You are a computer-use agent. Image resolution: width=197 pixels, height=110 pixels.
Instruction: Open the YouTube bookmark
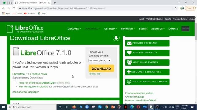30,13
